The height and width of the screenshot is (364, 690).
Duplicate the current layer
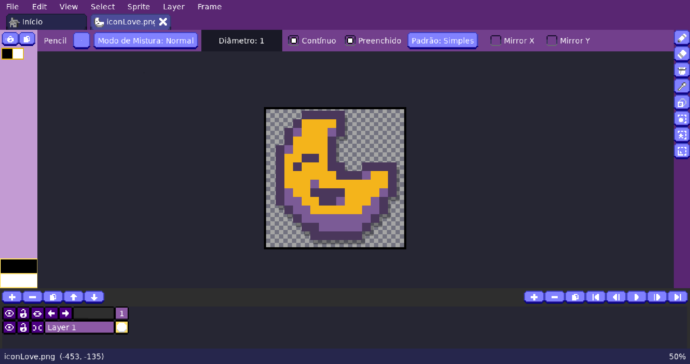53,297
